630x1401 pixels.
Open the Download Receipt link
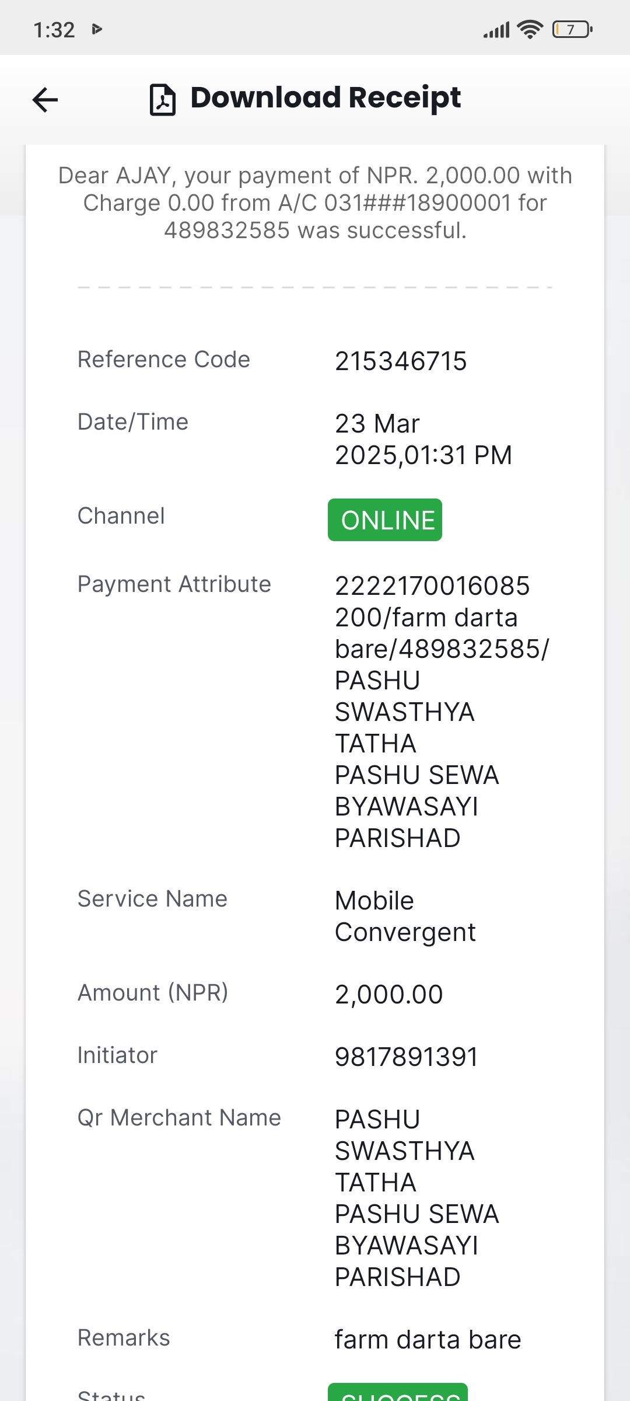coord(325,97)
